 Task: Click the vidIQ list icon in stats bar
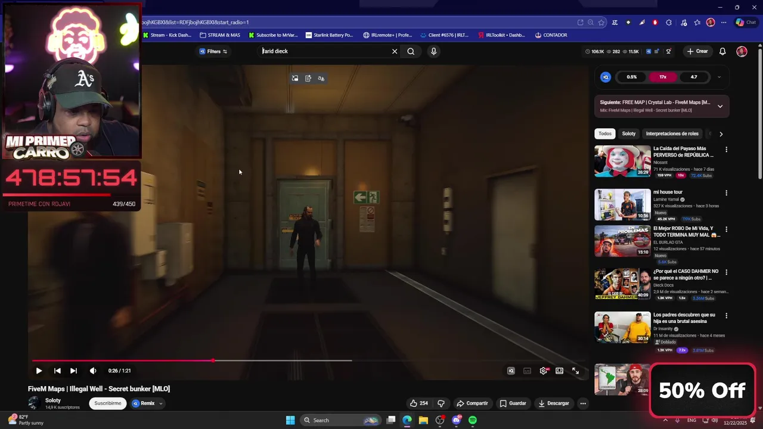(x=658, y=51)
